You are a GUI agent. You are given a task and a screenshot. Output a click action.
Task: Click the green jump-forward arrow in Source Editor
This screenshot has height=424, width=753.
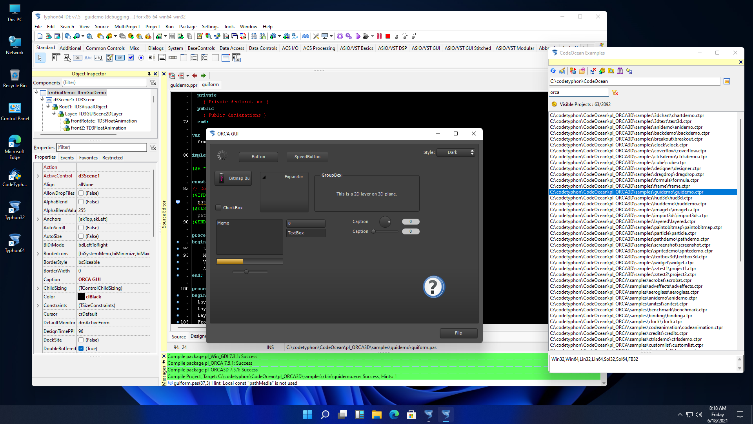tap(204, 76)
